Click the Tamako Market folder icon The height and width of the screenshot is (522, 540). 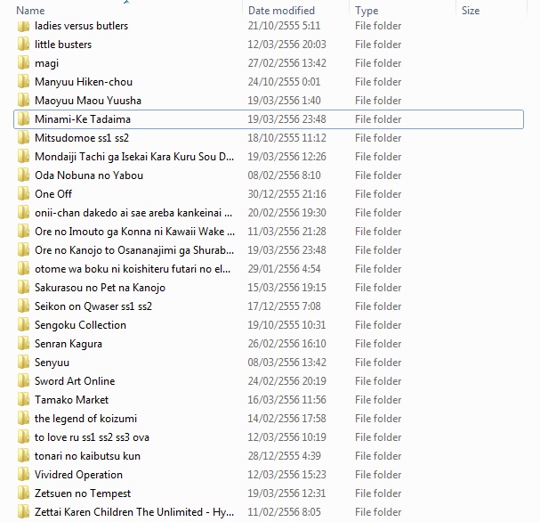coord(23,400)
